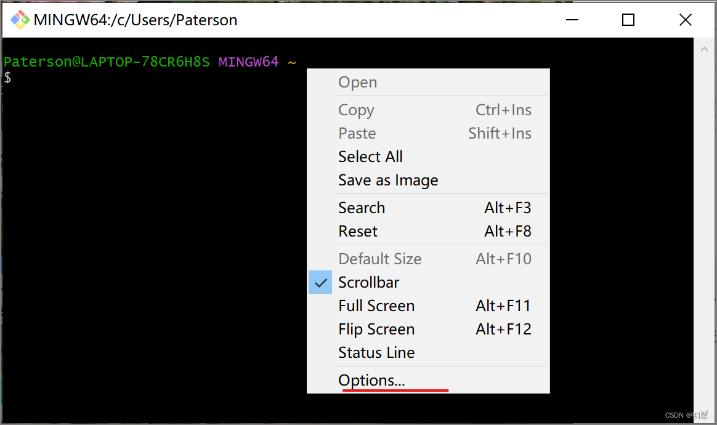
Task: Click the Paterson@LAPTOP-78CR6H8S prompt text
Action: point(107,62)
